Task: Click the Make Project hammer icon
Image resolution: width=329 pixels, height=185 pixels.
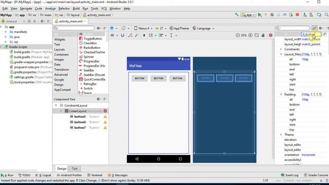Action: tap(236, 15)
